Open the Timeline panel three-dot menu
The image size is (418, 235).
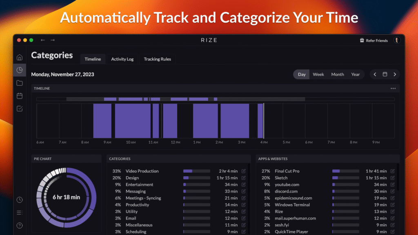(x=393, y=89)
